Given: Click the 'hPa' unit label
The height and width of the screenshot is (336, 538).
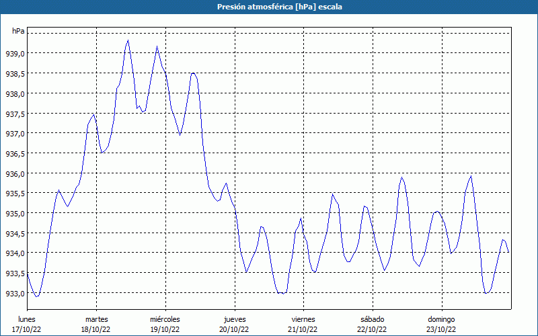Looking at the screenshot, I should [18, 31].
